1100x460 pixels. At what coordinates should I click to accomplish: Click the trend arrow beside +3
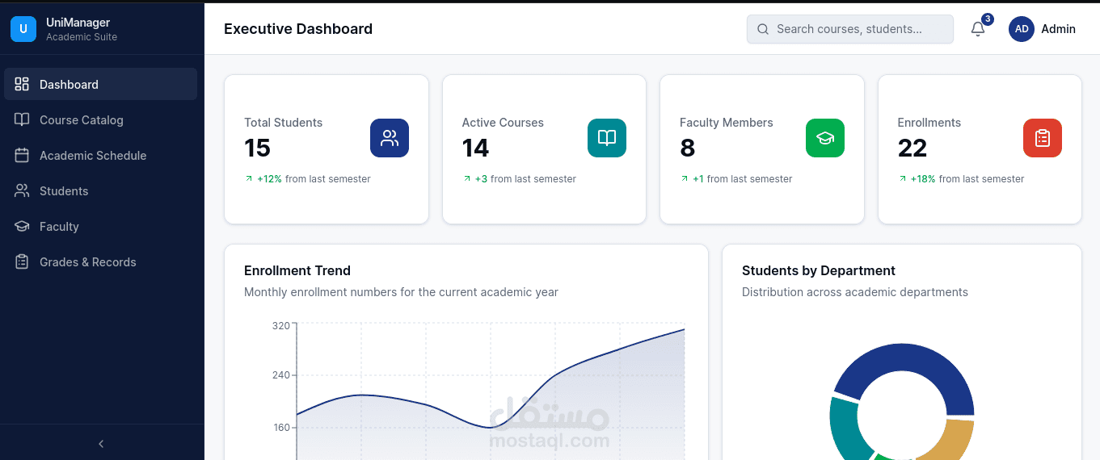[466, 178]
